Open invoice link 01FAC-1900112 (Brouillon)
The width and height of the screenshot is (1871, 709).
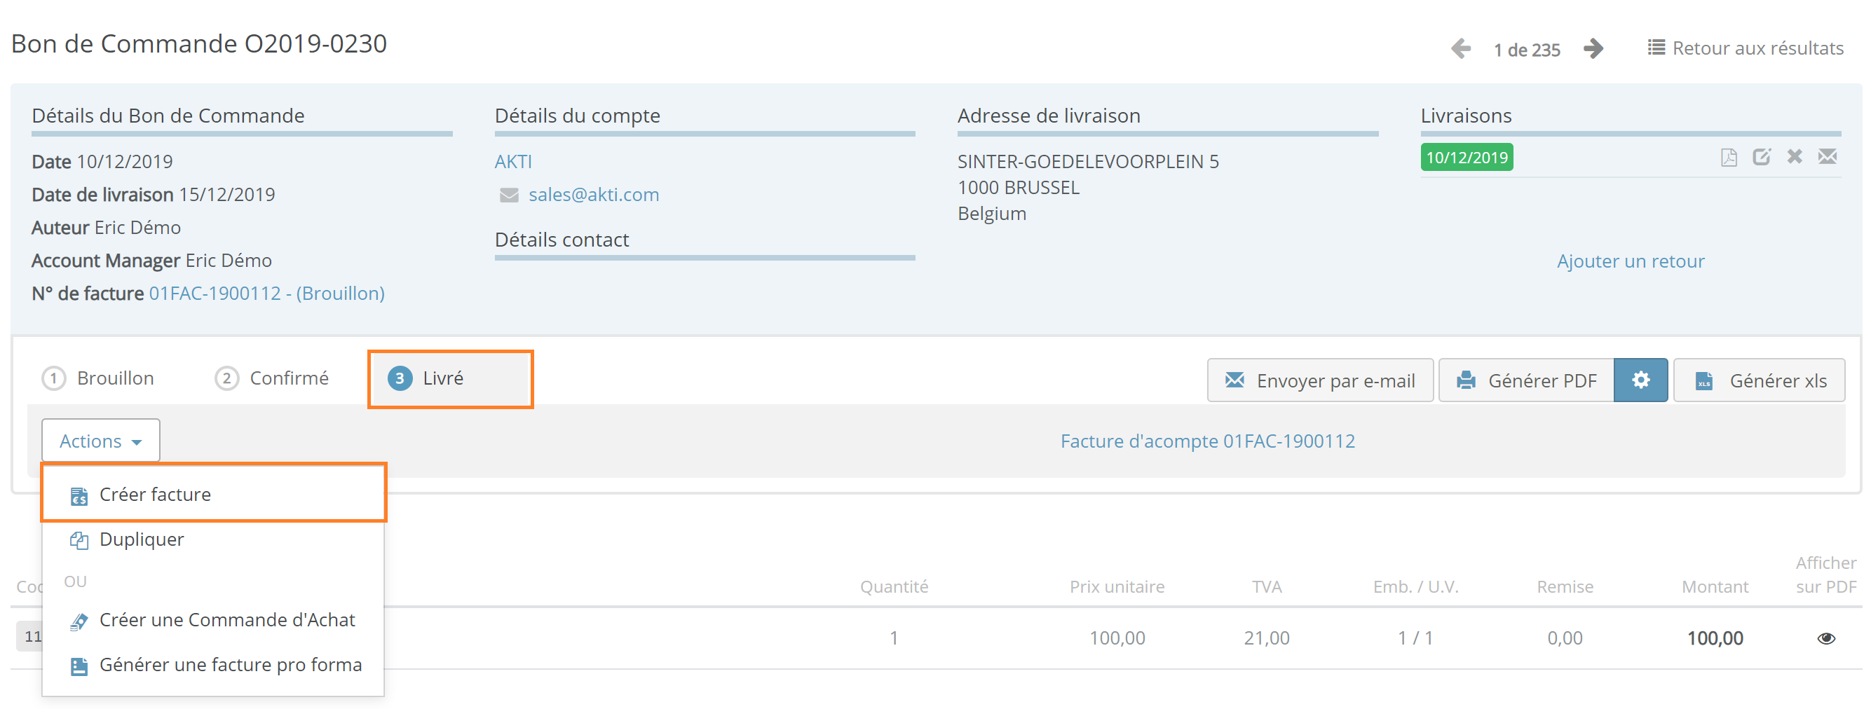tap(266, 293)
